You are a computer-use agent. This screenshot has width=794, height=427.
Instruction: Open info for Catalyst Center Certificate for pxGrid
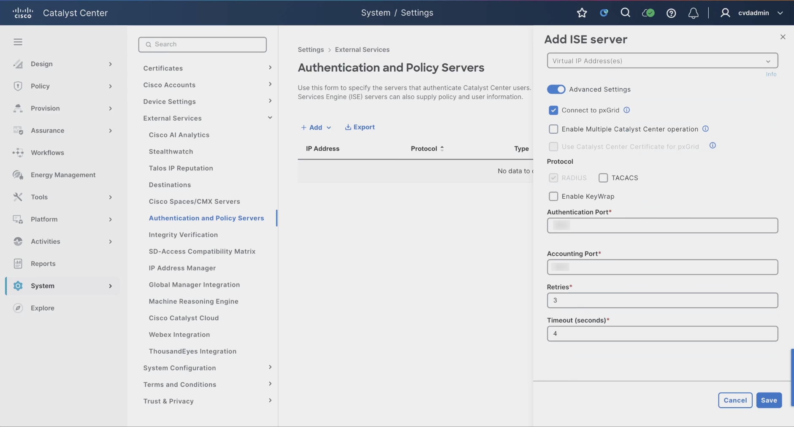click(713, 146)
